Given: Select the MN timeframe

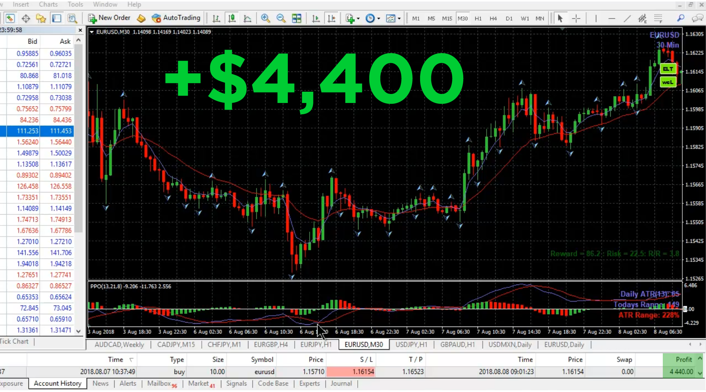Looking at the screenshot, I should point(540,18).
